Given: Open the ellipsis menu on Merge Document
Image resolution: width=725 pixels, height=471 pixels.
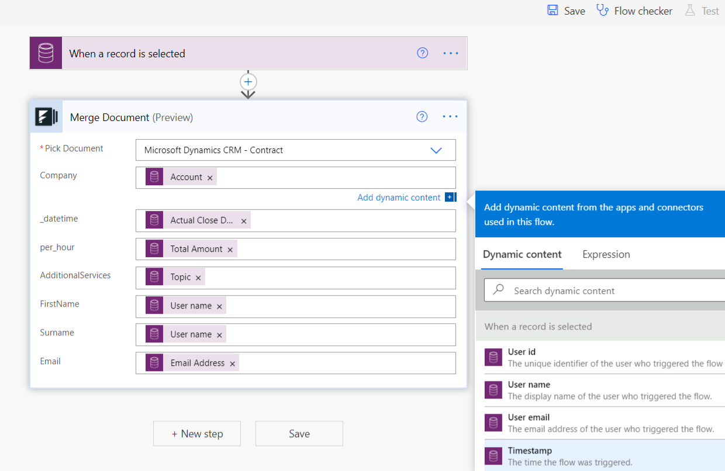Looking at the screenshot, I should coord(450,117).
